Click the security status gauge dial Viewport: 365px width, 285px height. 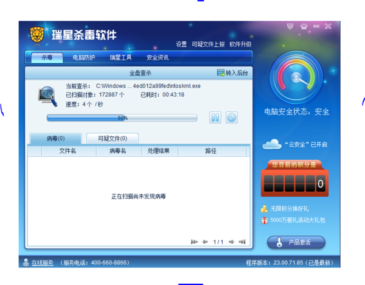pyautogui.click(x=296, y=77)
